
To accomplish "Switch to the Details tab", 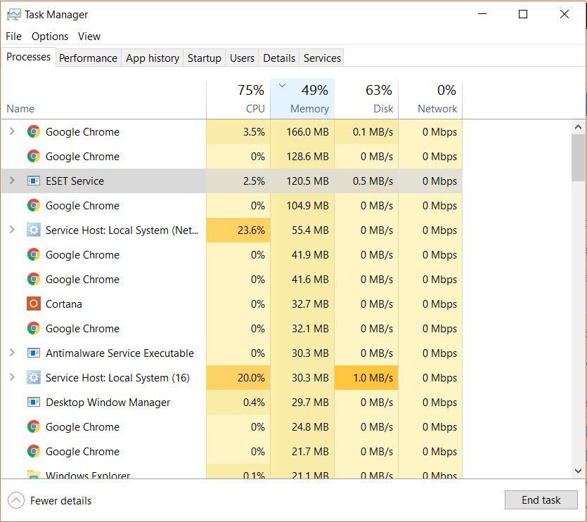I will [x=279, y=58].
